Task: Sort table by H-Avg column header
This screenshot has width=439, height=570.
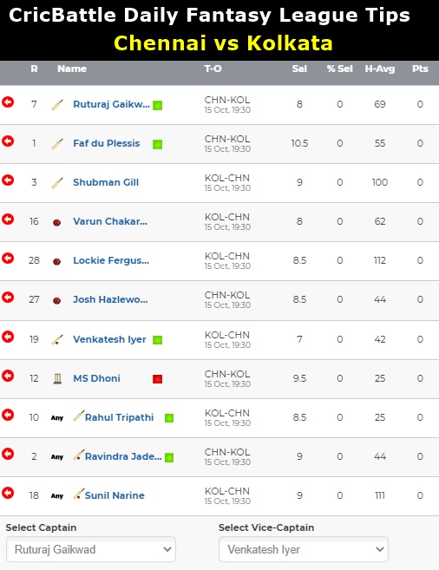Action: click(x=380, y=69)
